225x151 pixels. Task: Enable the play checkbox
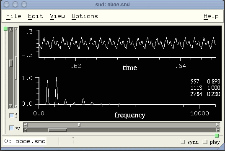[205, 142]
